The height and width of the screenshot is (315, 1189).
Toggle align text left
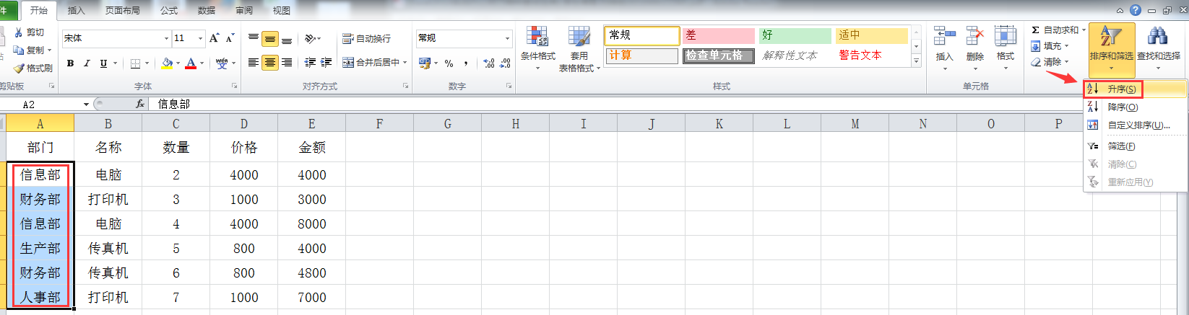tap(254, 63)
